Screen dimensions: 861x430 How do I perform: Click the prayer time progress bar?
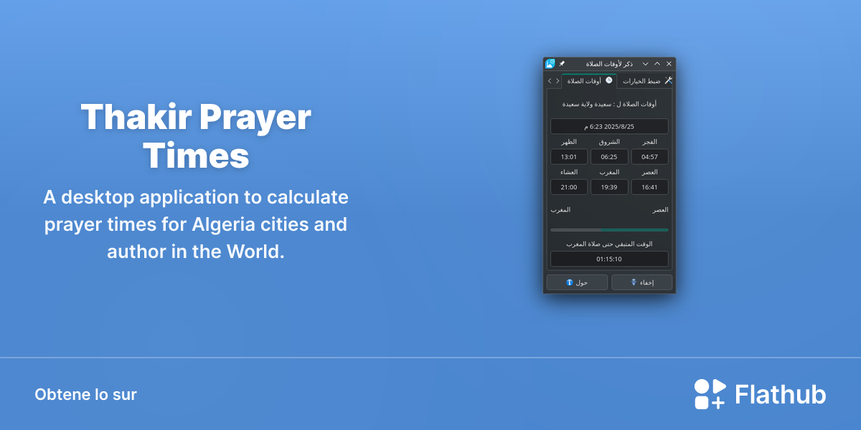[x=609, y=230]
